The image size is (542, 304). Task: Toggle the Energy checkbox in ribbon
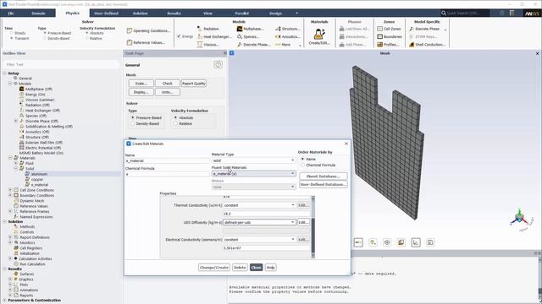[179, 36]
